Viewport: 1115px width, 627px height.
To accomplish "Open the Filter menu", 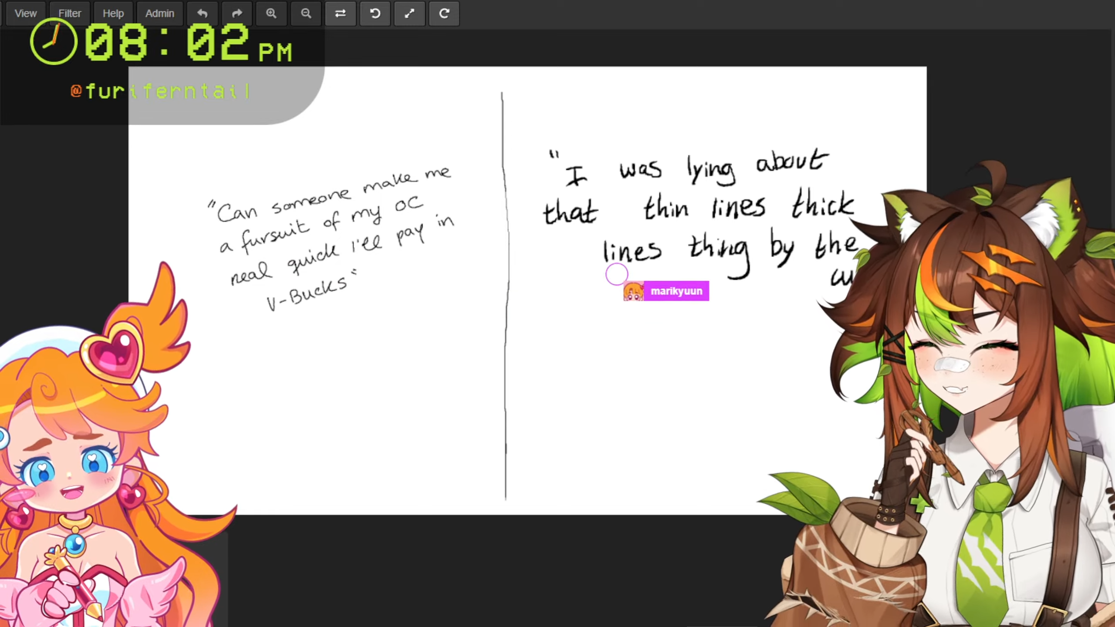I will tap(70, 13).
